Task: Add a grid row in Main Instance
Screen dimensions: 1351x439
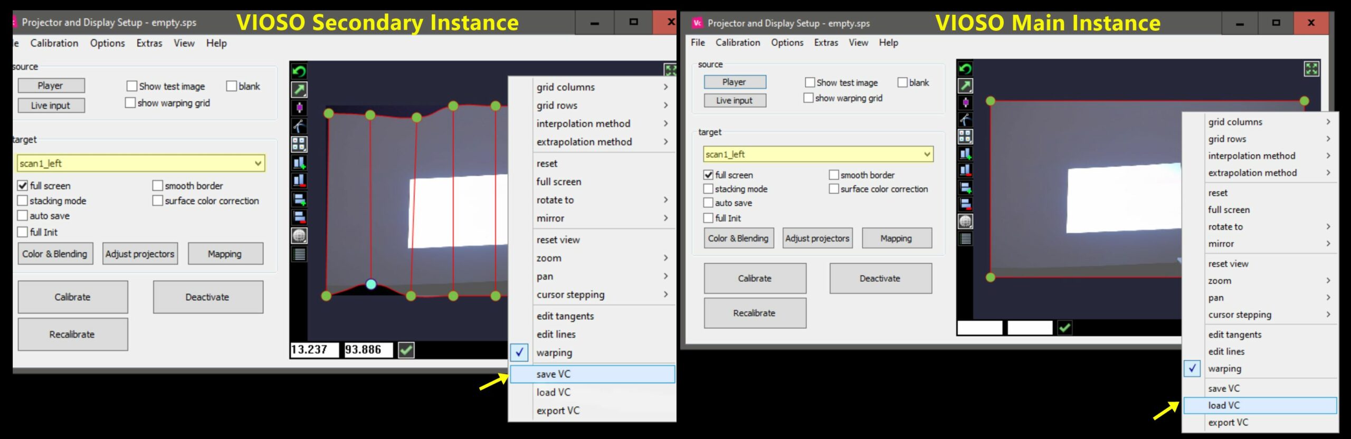Action: coord(965,187)
